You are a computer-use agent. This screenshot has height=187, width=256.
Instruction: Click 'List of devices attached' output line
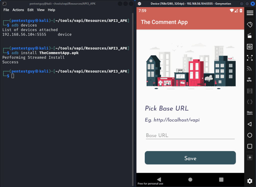coord(30,30)
